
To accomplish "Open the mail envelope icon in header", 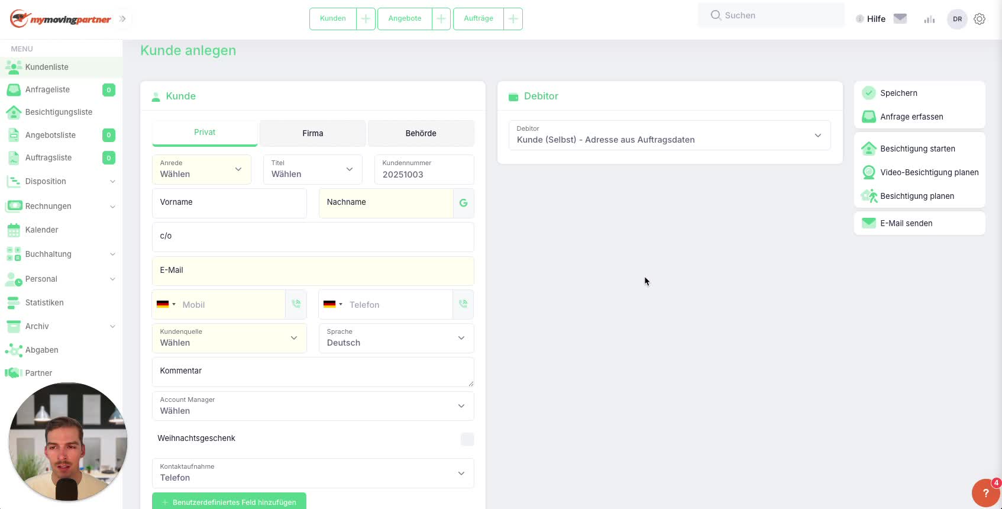I will [900, 18].
